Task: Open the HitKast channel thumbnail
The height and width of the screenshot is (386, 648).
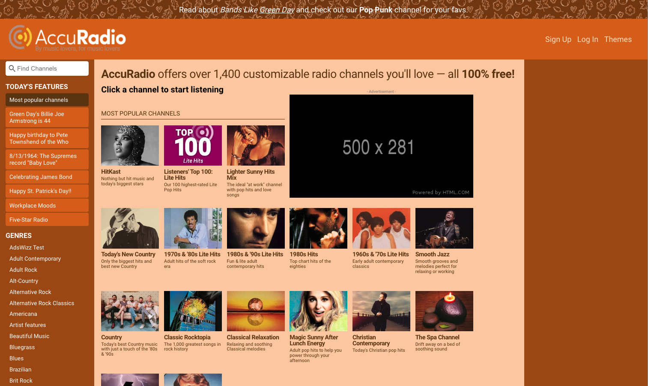Action: 130,145
